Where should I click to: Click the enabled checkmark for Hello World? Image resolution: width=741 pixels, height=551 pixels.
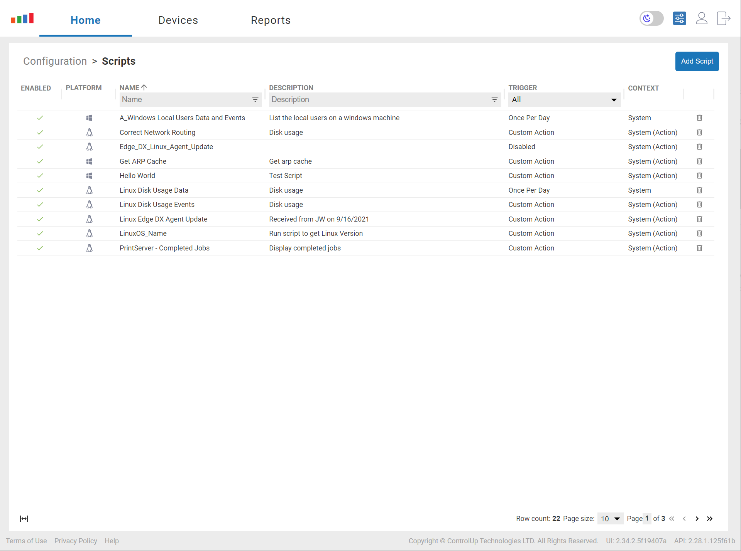[x=39, y=175]
